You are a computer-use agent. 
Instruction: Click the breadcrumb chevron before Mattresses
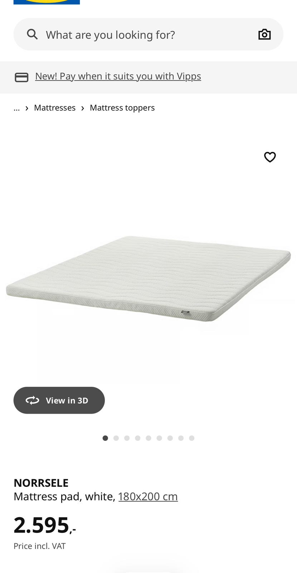point(27,108)
